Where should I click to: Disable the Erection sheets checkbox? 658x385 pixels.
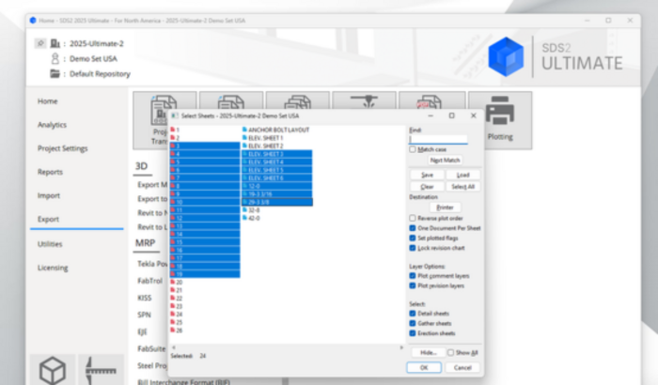pyautogui.click(x=413, y=333)
